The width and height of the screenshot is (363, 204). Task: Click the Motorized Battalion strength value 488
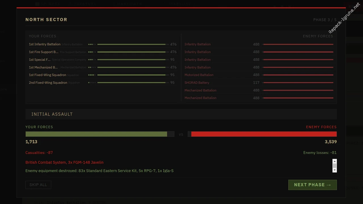tap(256, 75)
